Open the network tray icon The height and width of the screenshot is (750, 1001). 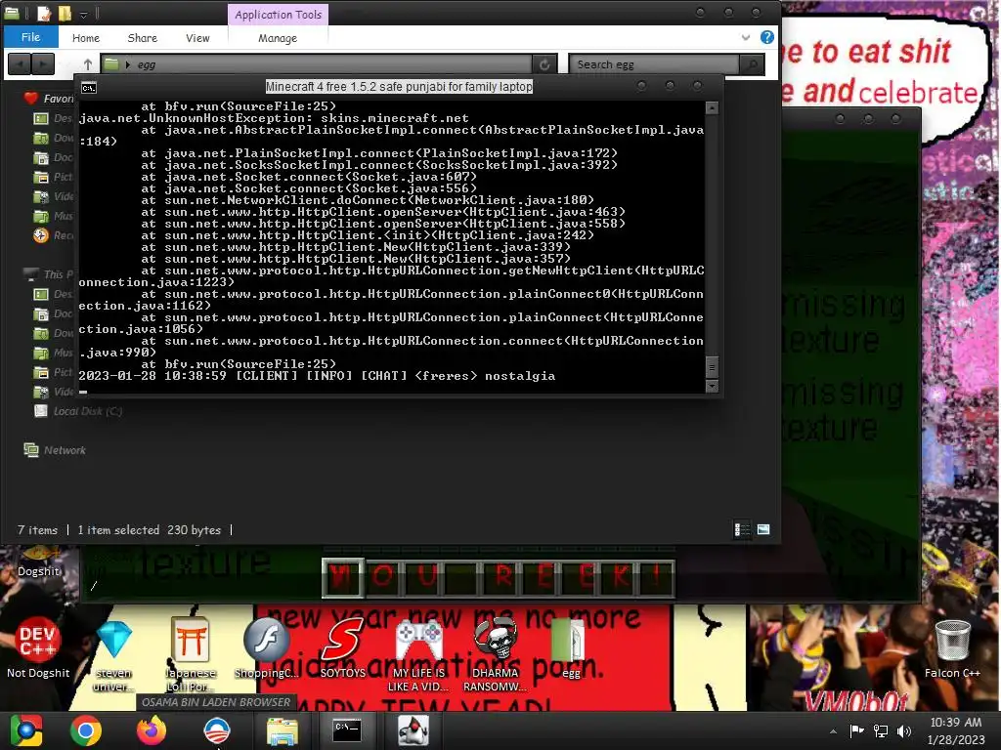[881, 730]
